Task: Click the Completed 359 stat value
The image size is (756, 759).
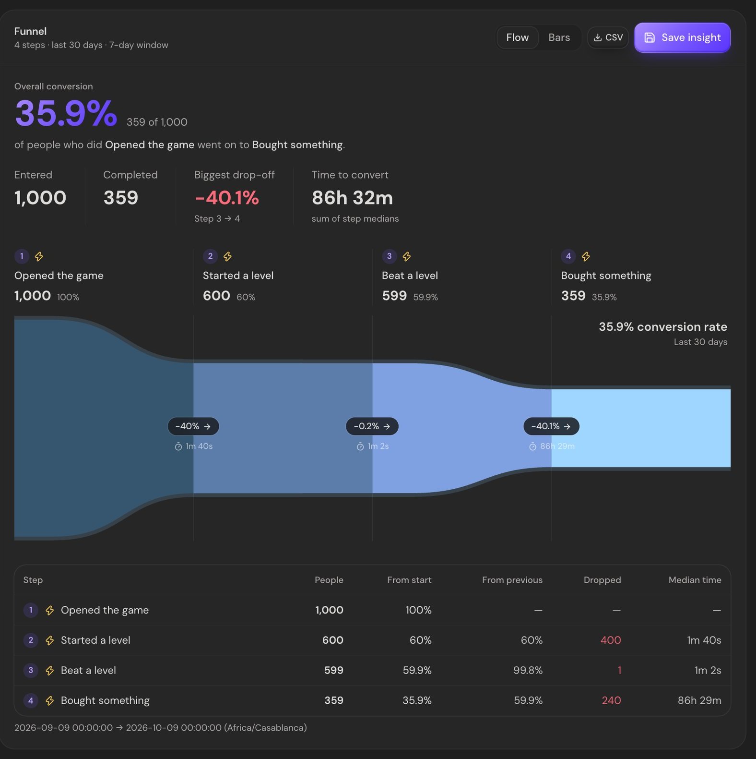Action: pyautogui.click(x=121, y=198)
